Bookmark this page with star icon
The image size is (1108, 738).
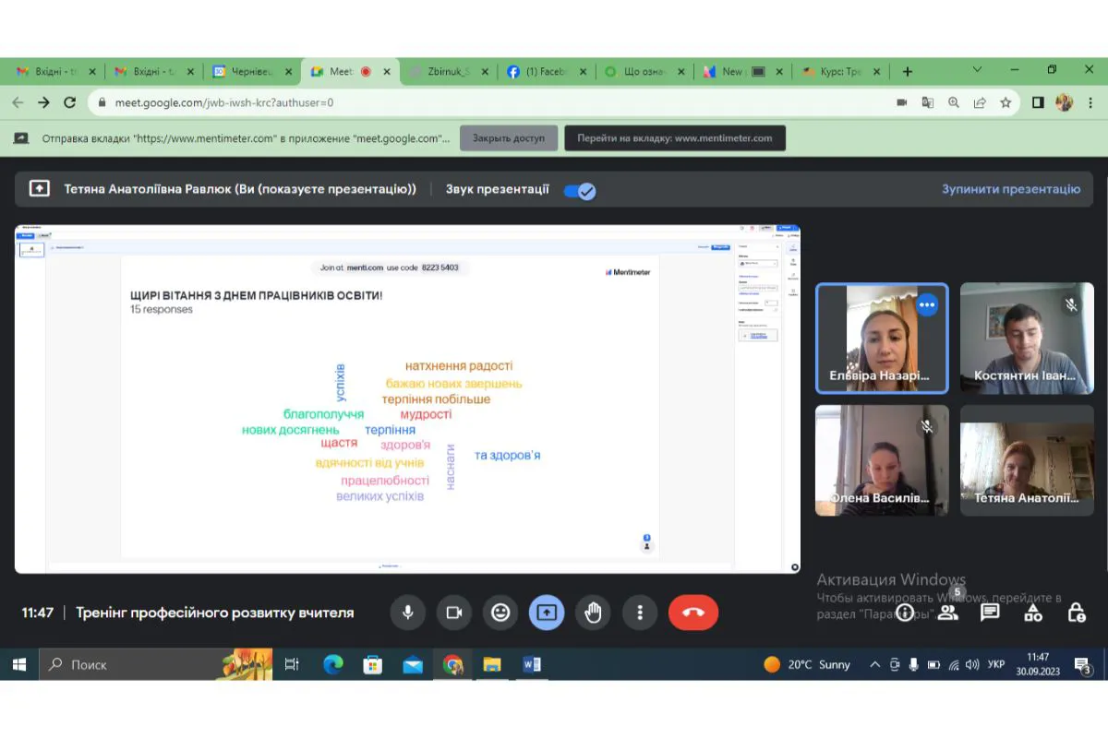pos(1006,102)
